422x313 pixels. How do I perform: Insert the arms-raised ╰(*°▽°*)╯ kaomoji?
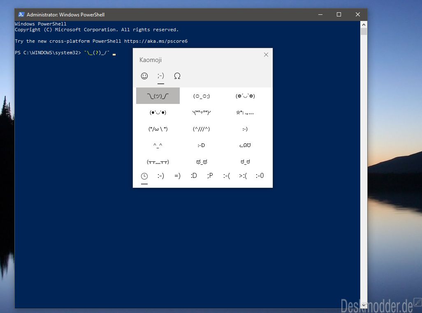202,112
